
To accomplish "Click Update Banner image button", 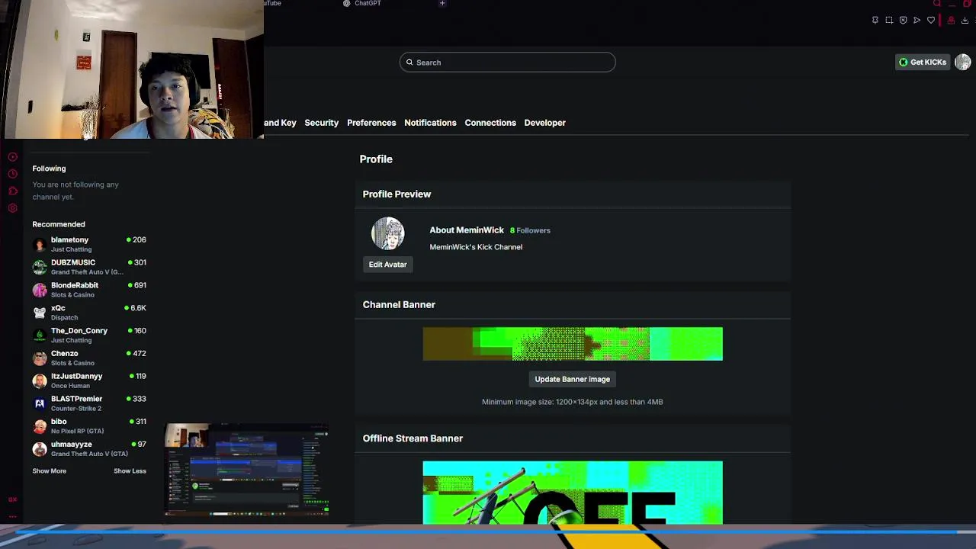I will (x=572, y=379).
